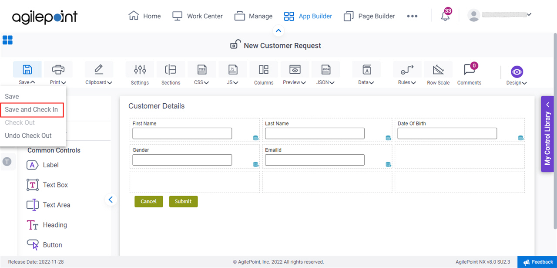Click the EmailId input field

click(315, 160)
